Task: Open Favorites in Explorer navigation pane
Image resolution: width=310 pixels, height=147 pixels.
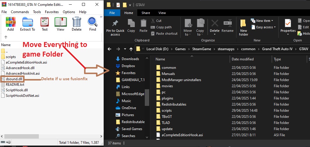Action: [126, 73]
